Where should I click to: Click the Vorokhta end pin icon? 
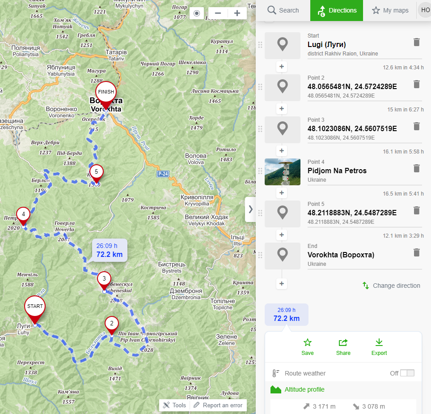coord(283,256)
